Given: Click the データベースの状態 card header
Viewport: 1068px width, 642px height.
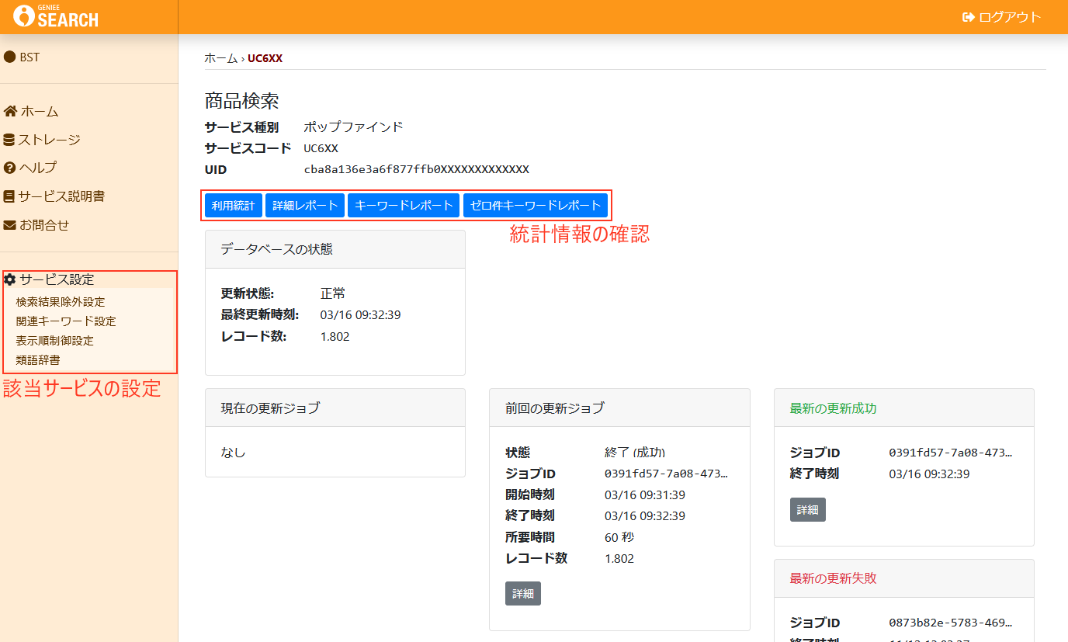Looking at the screenshot, I should tap(335, 249).
